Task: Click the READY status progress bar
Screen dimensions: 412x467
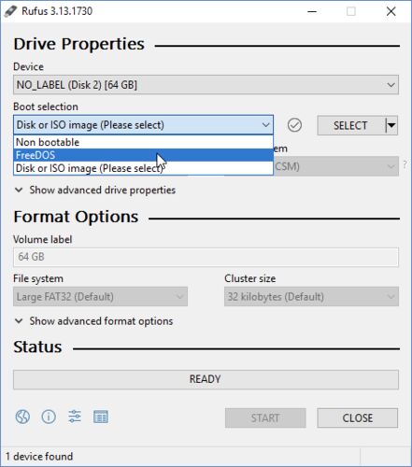Action: [206, 379]
